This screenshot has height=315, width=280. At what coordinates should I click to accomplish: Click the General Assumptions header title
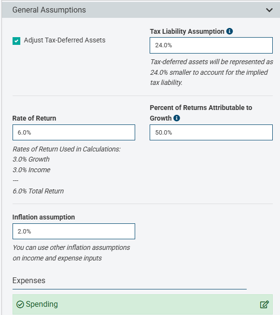click(49, 10)
